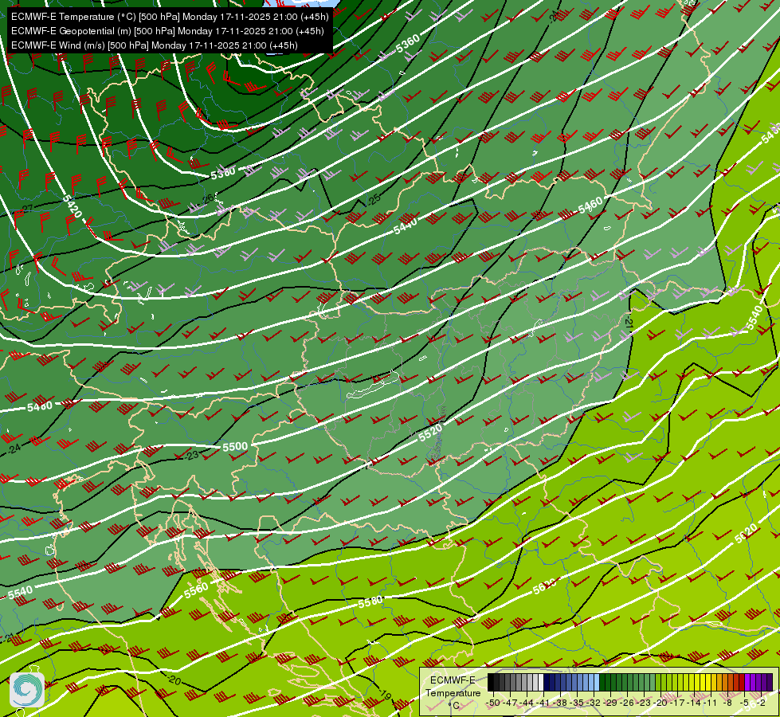The width and height of the screenshot is (780, 717).
Task: Click the dark green -29 legend swatch
Action: point(613,682)
